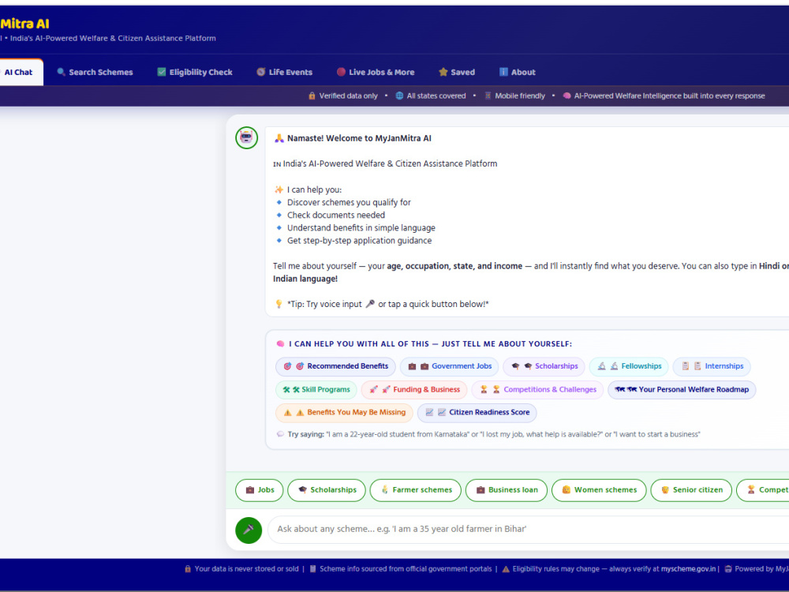Choose the Skill Programs chip

316,390
